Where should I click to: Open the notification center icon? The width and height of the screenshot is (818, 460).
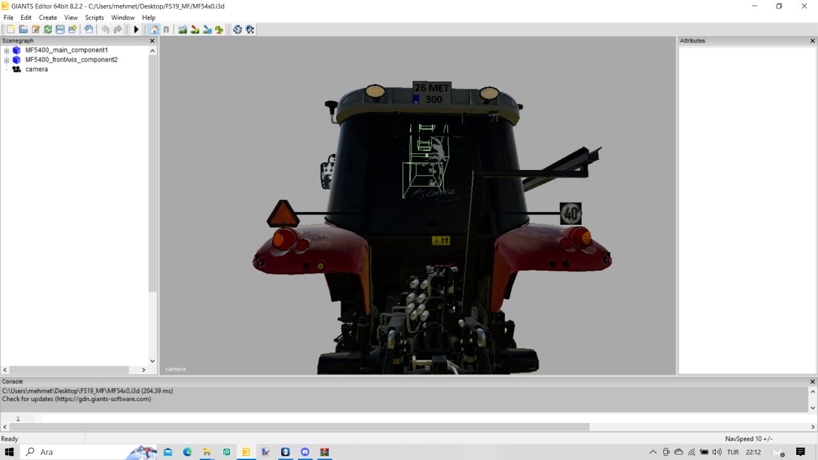pyautogui.click(x=801, y=452)
